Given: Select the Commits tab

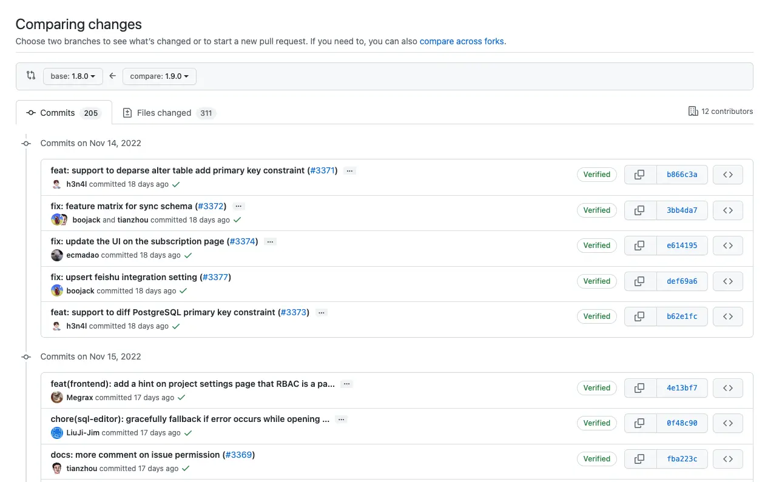Looking at the screenshot, I should coord(64,113).
